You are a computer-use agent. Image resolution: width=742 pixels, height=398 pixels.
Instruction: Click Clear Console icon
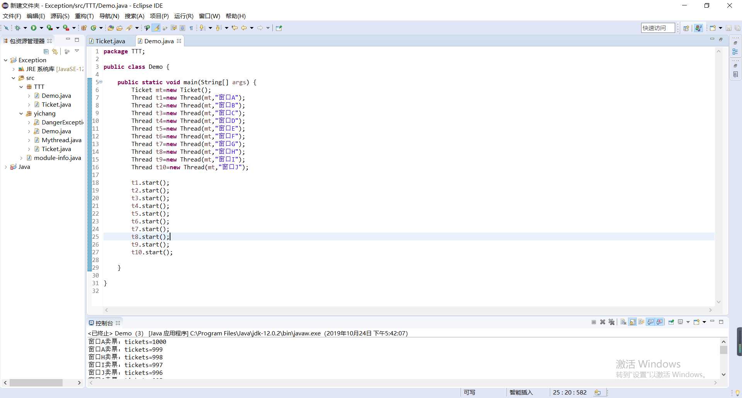coord(623,322)
